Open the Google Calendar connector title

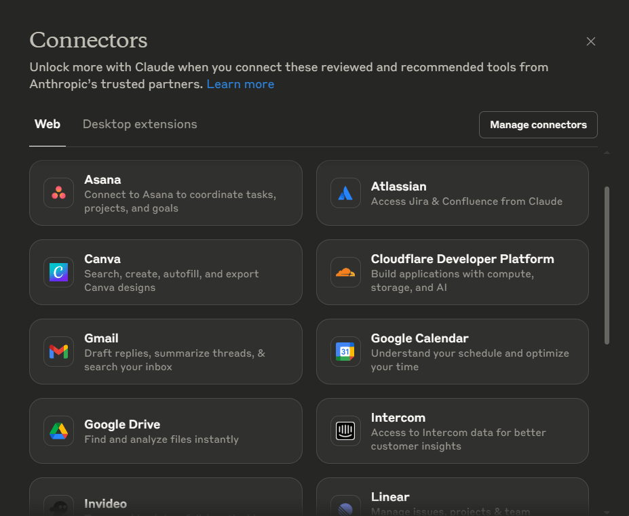click(419, 338)
